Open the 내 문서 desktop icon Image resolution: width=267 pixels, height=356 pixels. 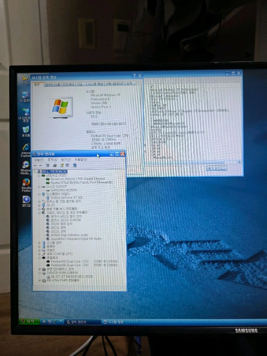coord(25,79)
